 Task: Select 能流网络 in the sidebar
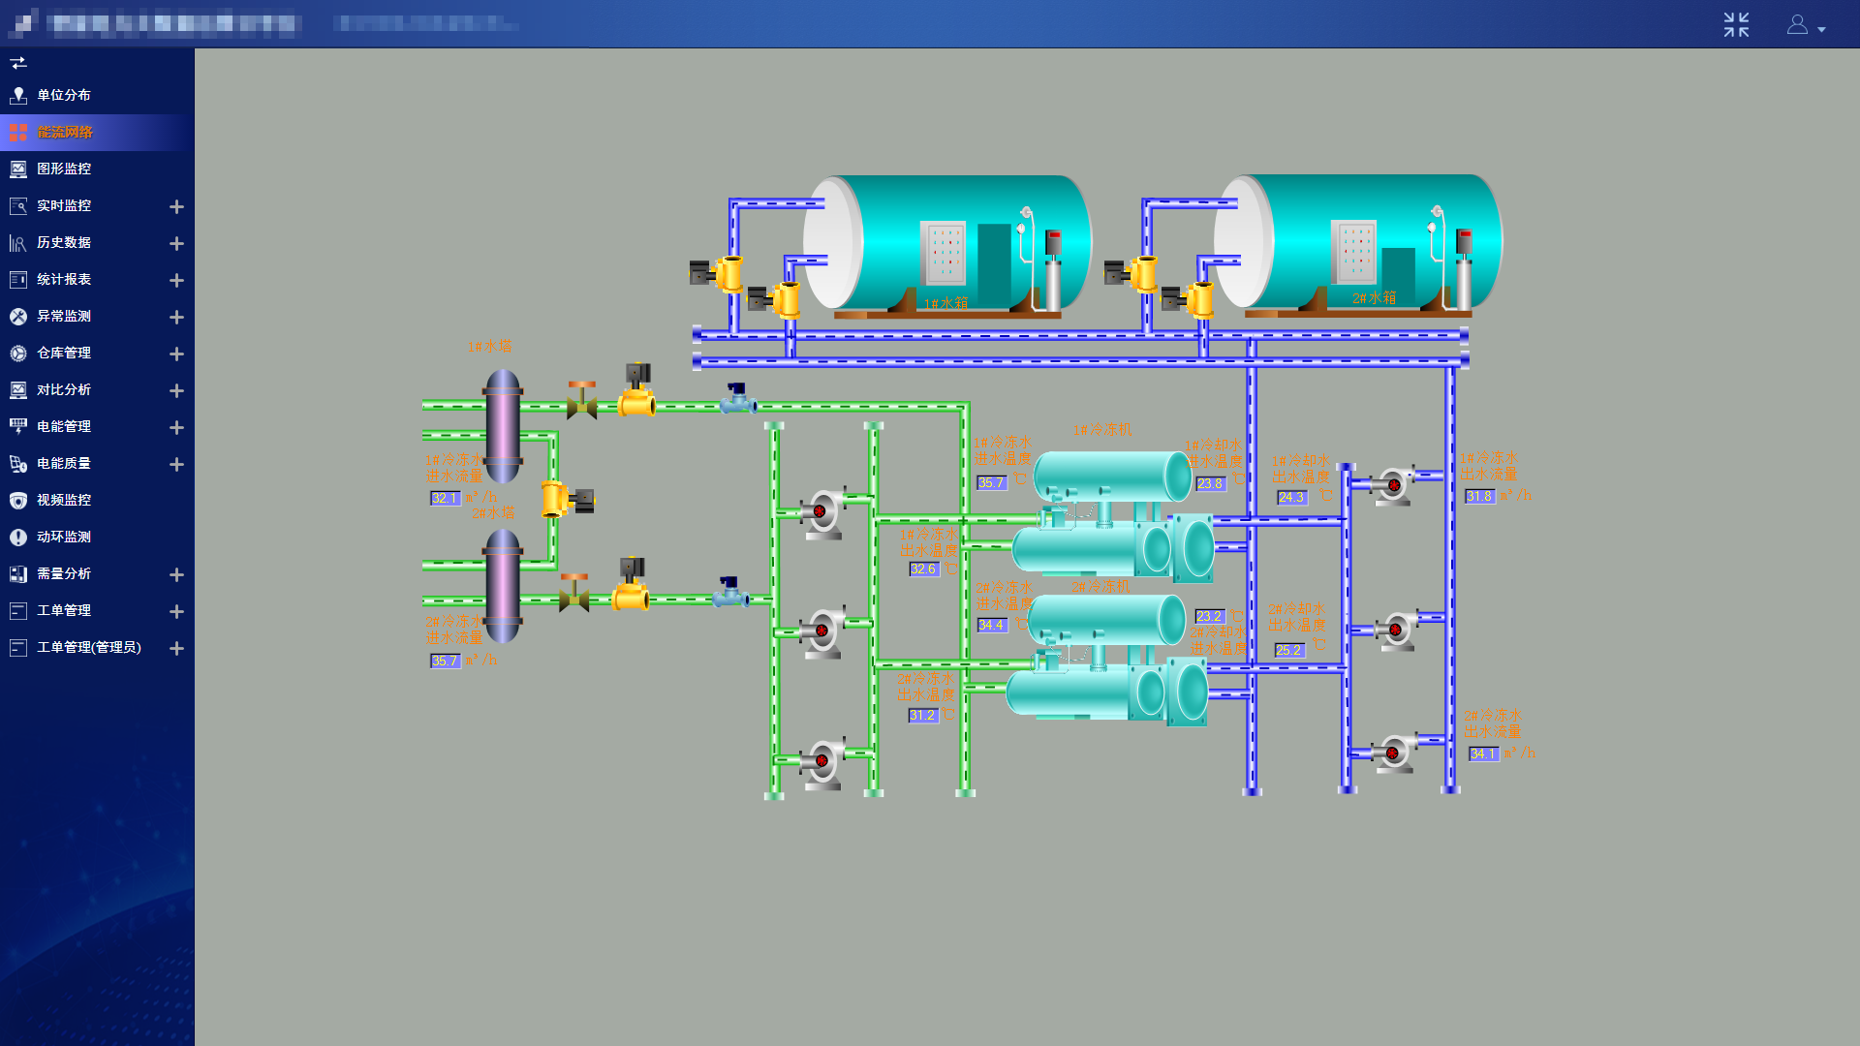(97, 132)
